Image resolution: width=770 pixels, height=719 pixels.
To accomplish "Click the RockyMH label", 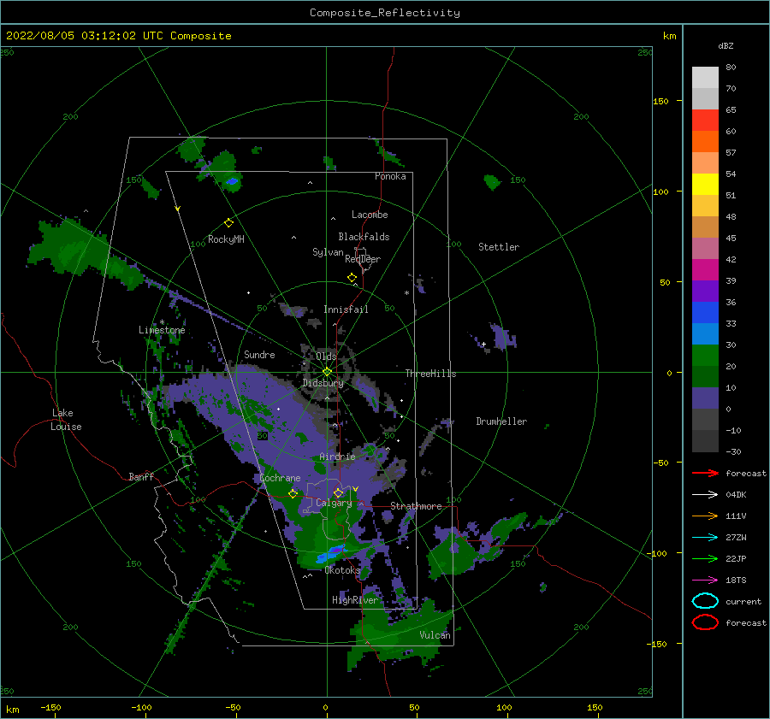I will click(226, 239).
